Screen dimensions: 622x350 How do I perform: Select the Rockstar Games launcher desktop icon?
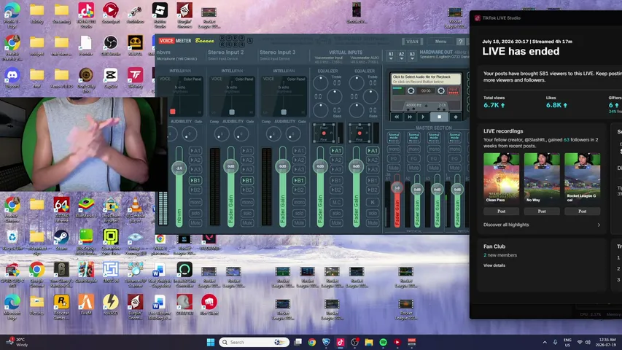(61, 307)
